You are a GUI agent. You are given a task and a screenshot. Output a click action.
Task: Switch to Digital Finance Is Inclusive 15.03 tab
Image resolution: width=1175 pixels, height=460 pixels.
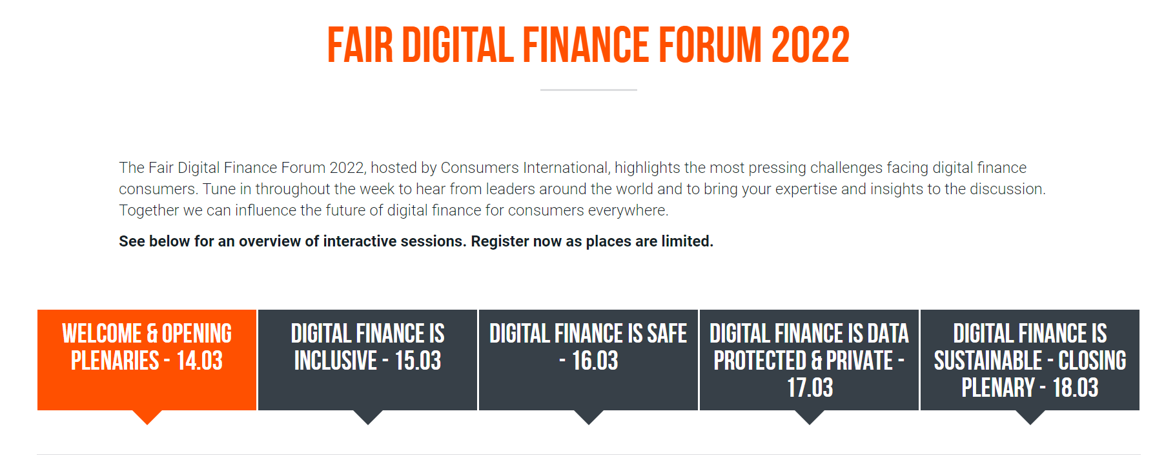click(367, 359)
